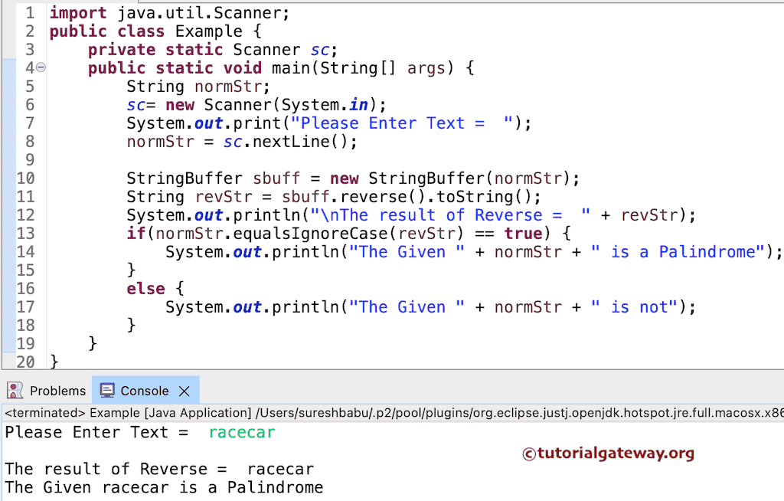
Task: Click line number 10 in the gutter
Action: coord(25,178)
